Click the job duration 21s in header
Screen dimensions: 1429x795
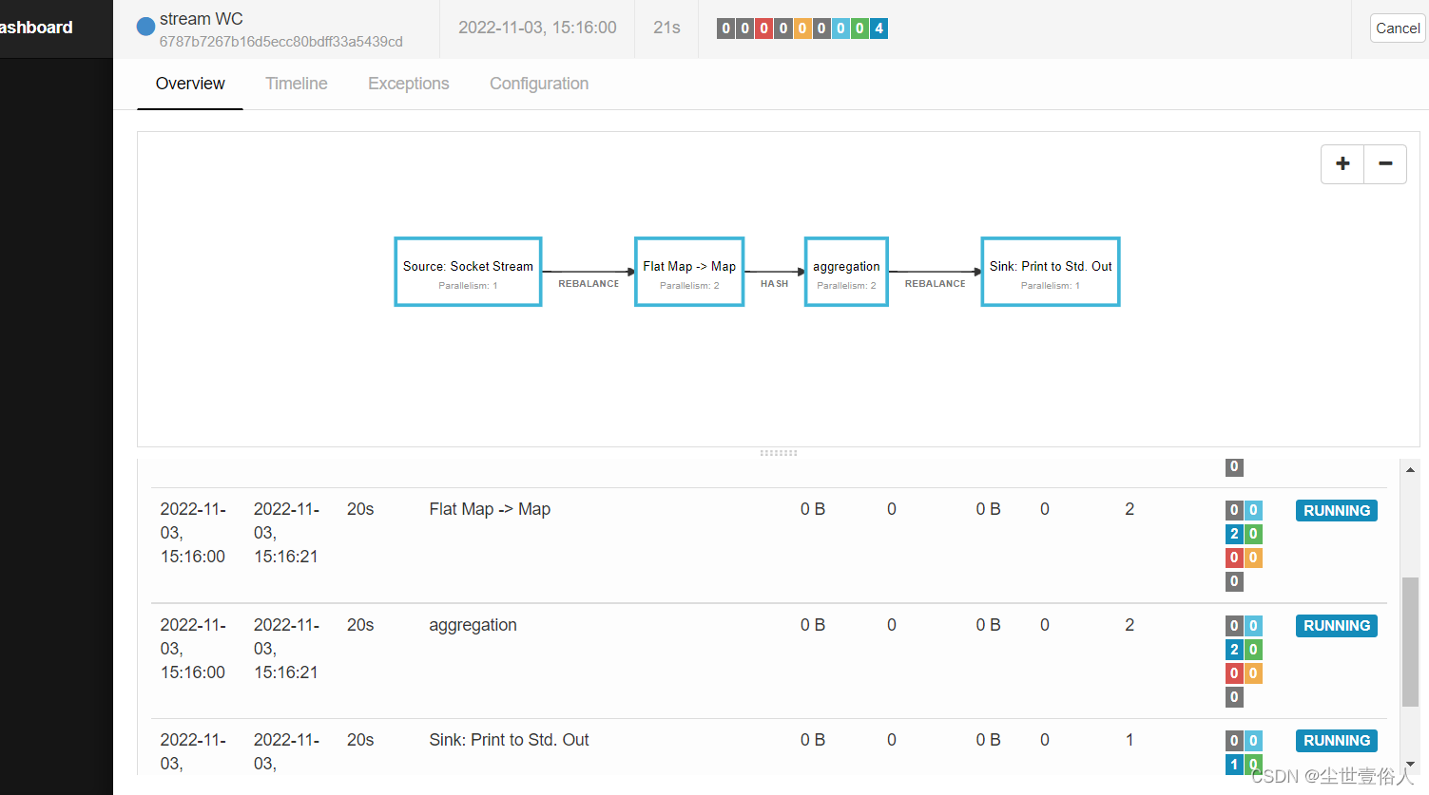point(666,28)
